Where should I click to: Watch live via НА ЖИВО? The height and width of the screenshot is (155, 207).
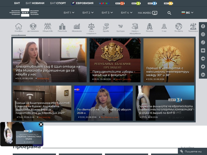pos(147,13)
